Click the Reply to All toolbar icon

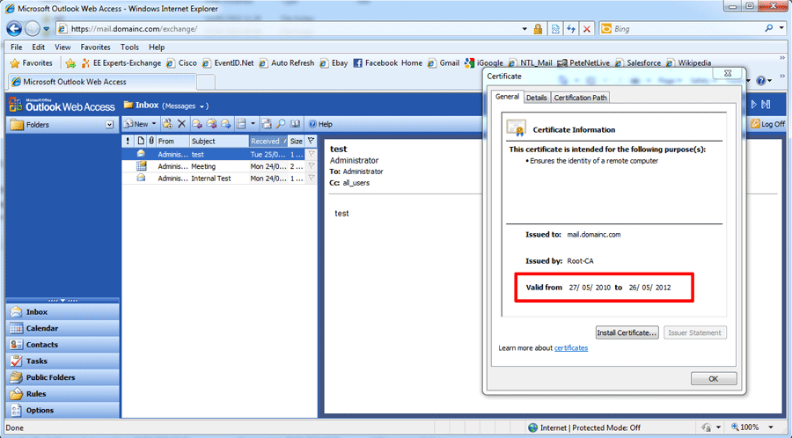click(x=211, y=124)
